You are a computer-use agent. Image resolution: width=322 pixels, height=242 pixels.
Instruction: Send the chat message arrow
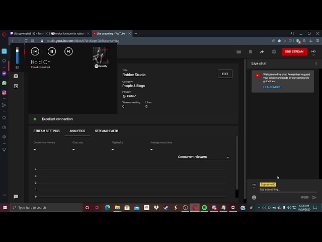314,197
